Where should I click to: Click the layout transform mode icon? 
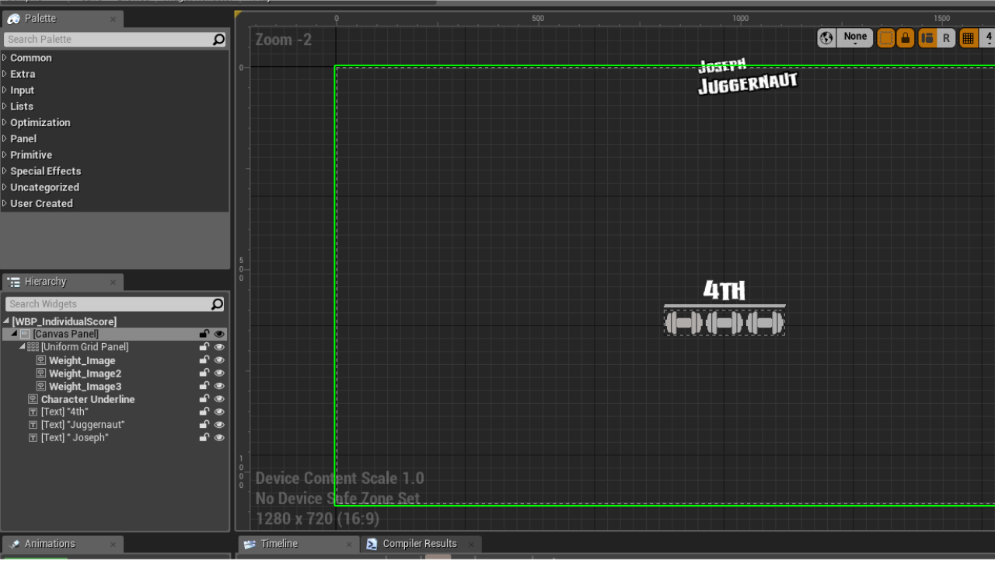pyautogui.click(x=927, y=37)
